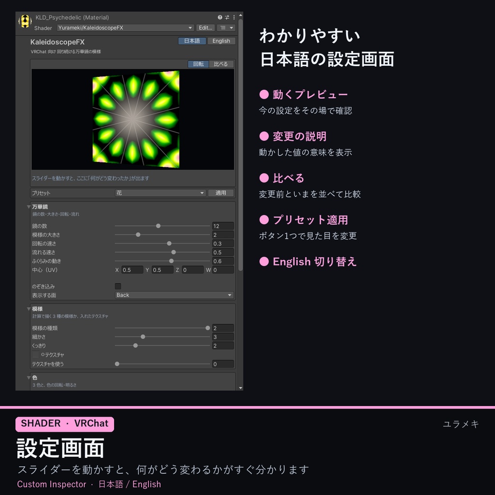Click the kaleidoscope preview image
Viewport: 495px width, 495px height.
pos(132,119)
